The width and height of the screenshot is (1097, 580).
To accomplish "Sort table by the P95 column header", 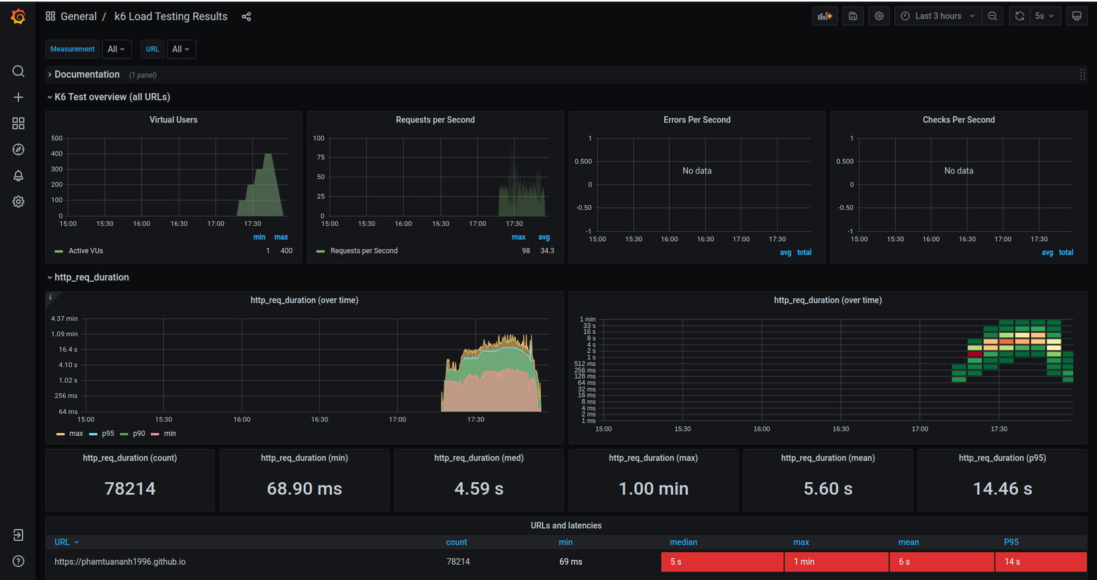I will coord(1011,542).
